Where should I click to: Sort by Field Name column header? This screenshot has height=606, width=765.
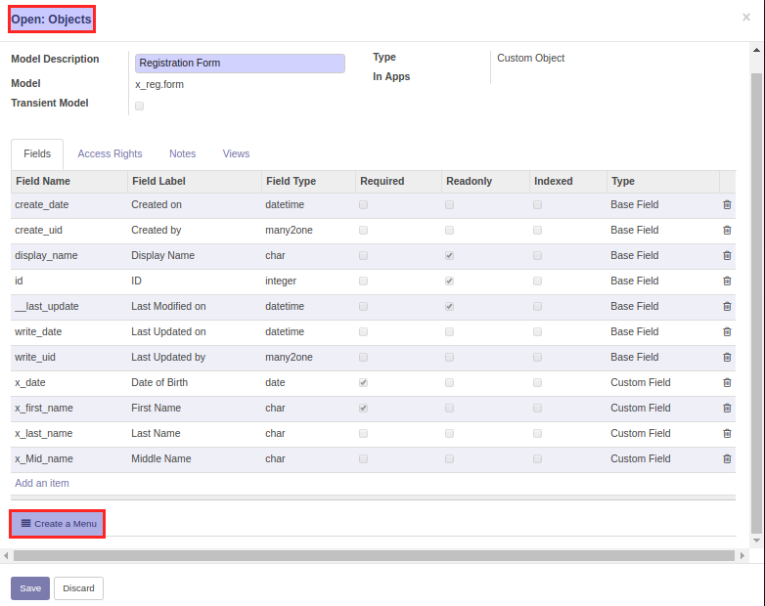tap(68, 182)
